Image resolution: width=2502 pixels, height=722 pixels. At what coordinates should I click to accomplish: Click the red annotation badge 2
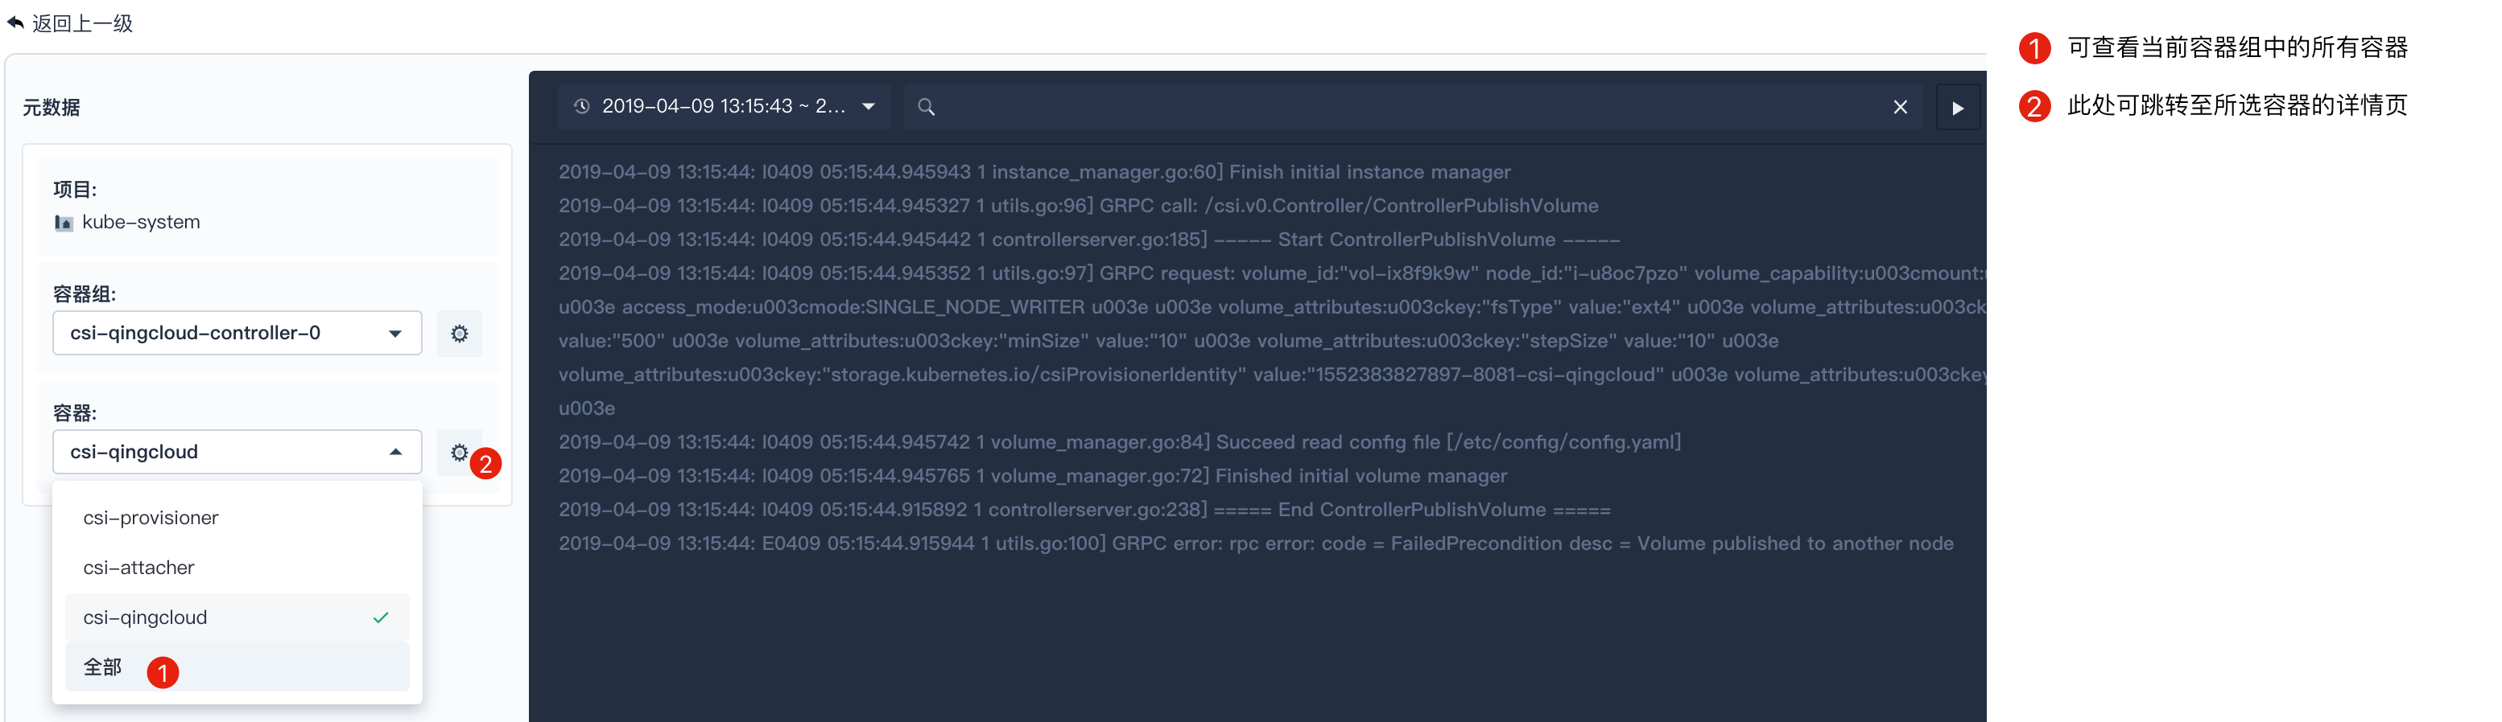point(485,464)
